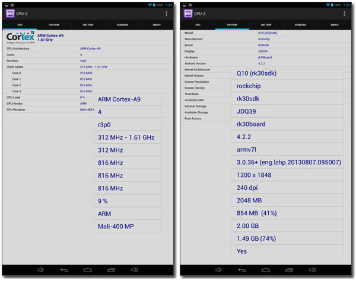Screen dimensions: 356x281
Task: Tap the clock in the SOC screen's status bar
Action: [169, 5]
